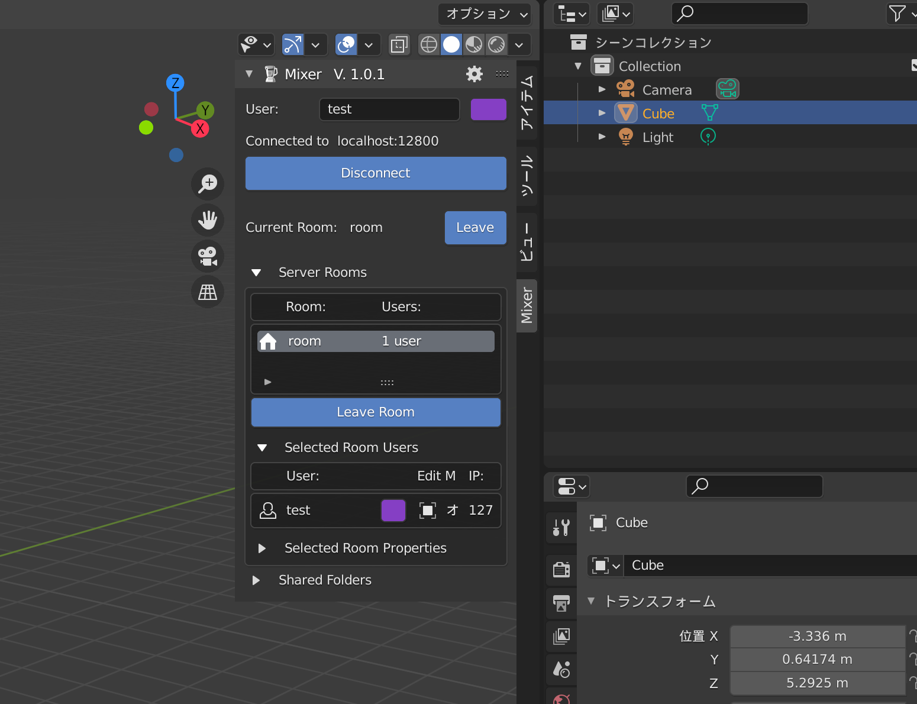Switch to rendered shading mode
The image size is (917, 704).
click(x=496, y=44)
